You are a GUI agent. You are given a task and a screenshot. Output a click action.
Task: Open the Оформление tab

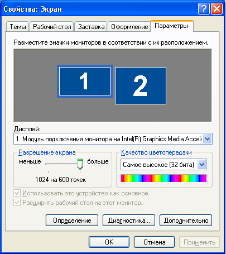point(129,27)
